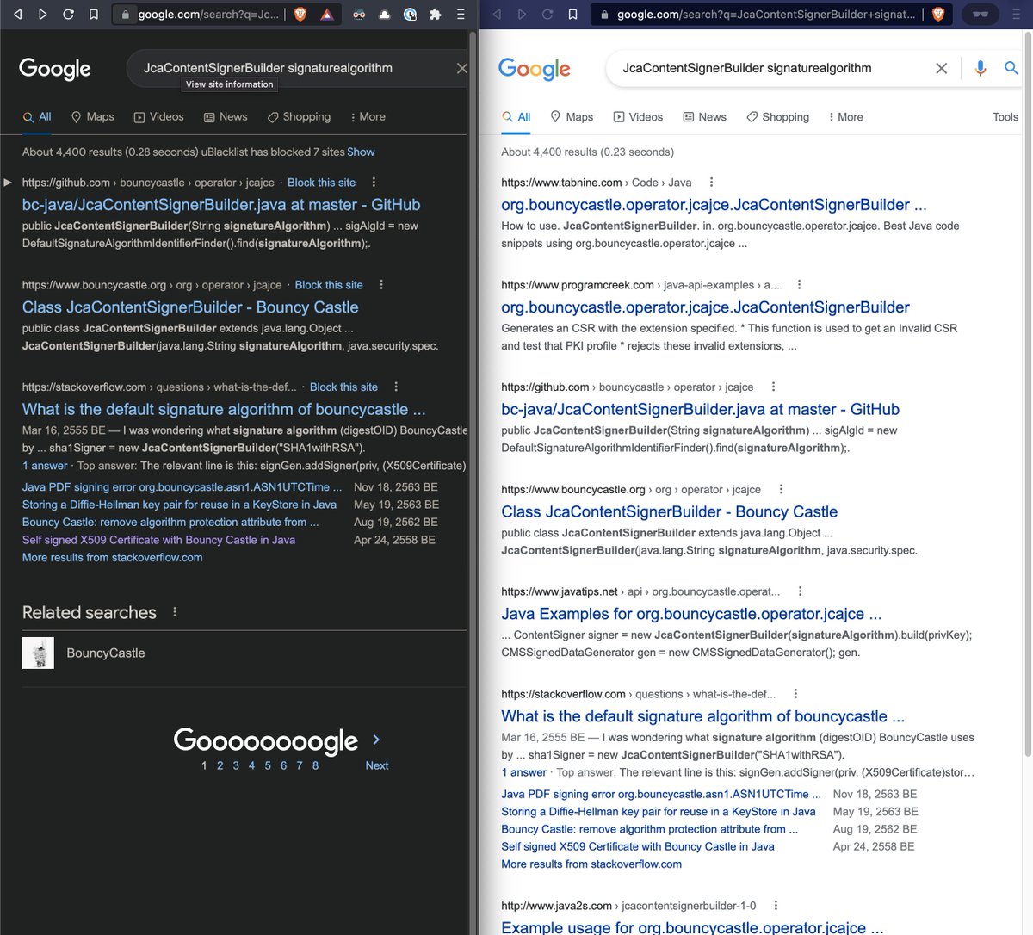Open options dots for github result in left window
The image size is (1033, 935).
(374, 183)
